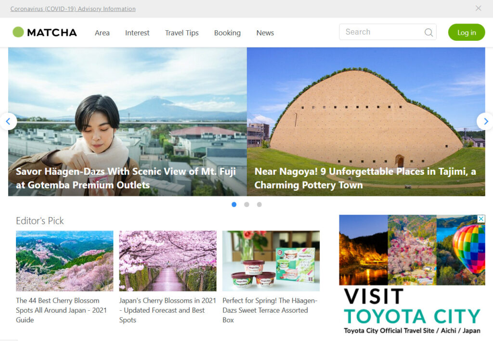Click 'Japan's Cherry Blossoms in 2021' title
Screen dimensions: 493x341
pos(168,310)
